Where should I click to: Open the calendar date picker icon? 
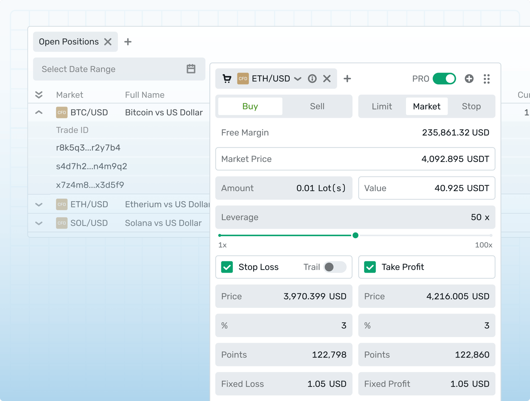coord(191,69)
